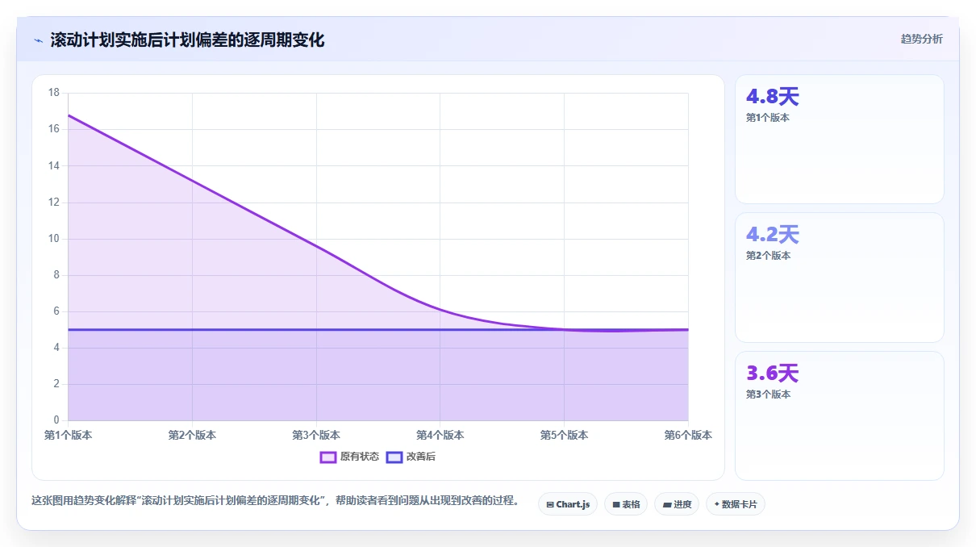Click the 第2个版本 card label
The image size is (976, 547).
coord(768,256)
